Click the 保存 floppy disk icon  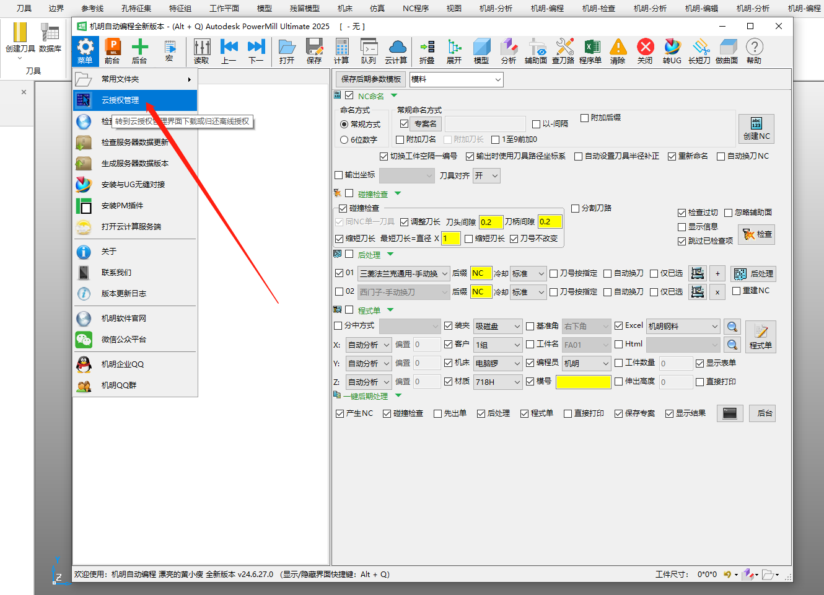coord(314,51)
